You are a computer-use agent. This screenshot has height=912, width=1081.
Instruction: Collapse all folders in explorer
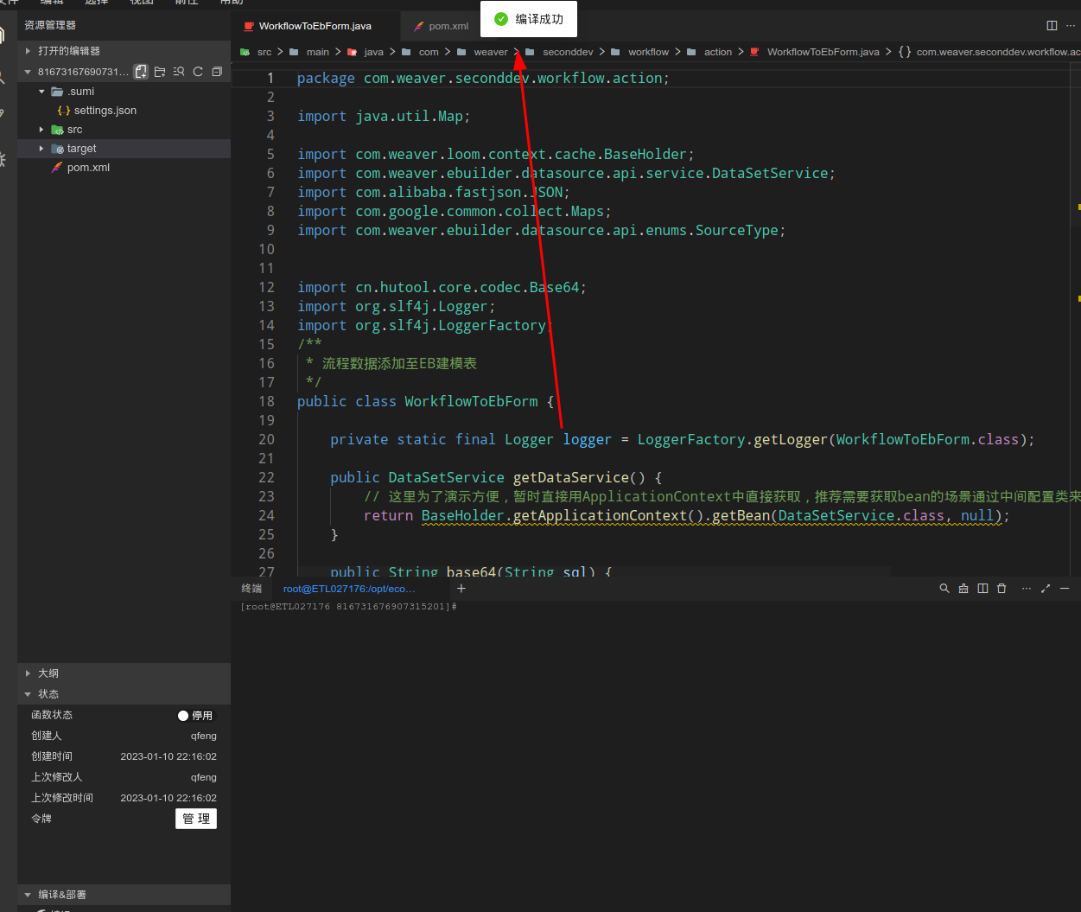click(x=217, y=72)
